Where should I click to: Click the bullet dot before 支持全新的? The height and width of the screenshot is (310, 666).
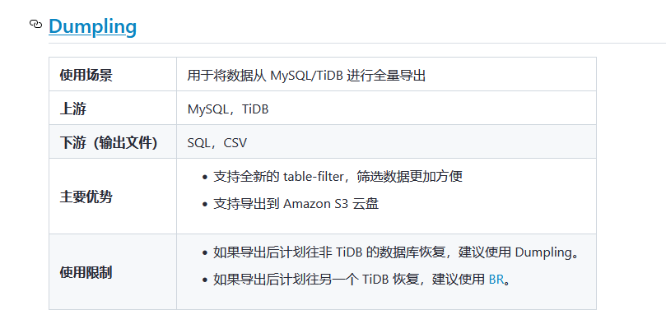[206, 178]
